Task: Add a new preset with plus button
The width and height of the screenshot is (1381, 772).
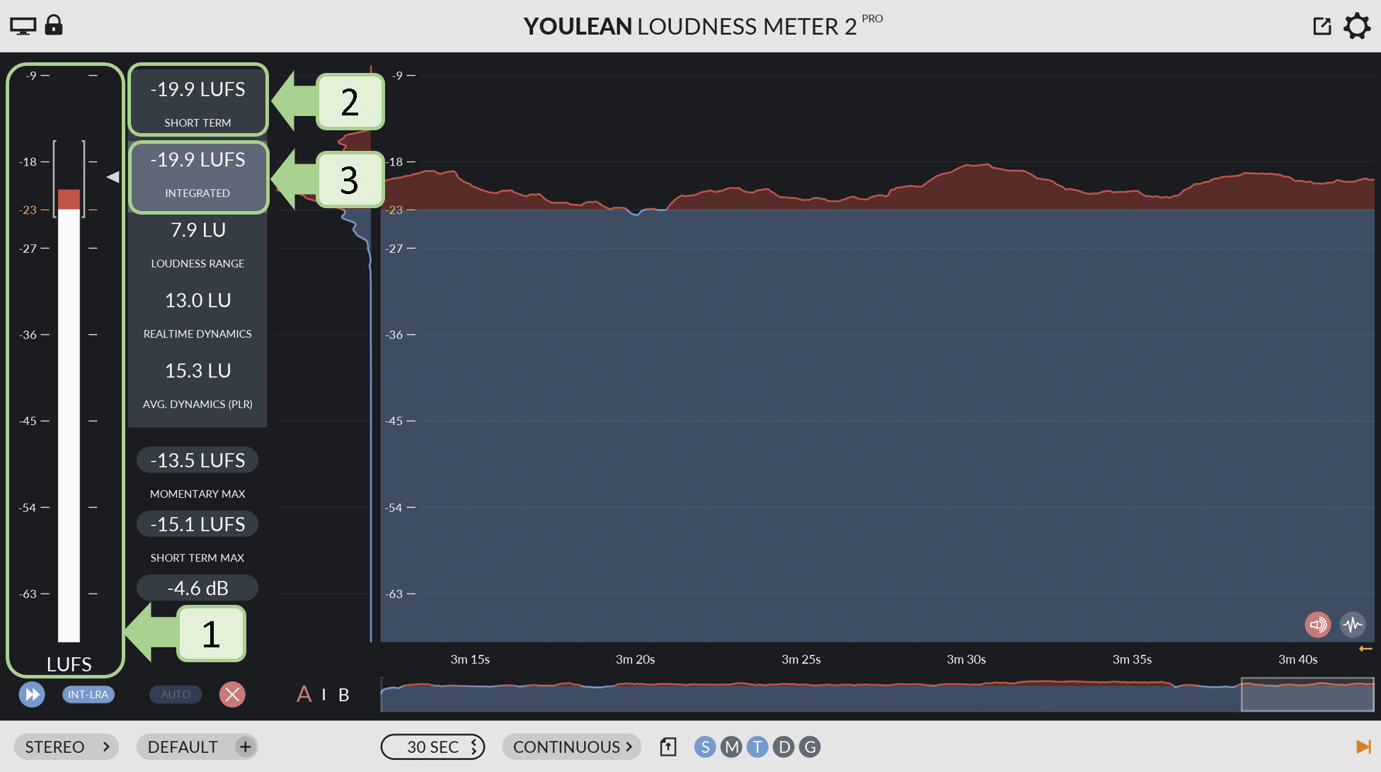Action: click(245, 747)
